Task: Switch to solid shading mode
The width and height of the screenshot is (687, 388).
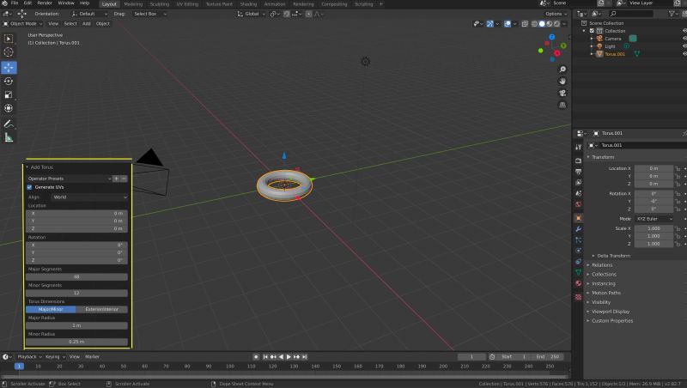Action: [542, 24]
